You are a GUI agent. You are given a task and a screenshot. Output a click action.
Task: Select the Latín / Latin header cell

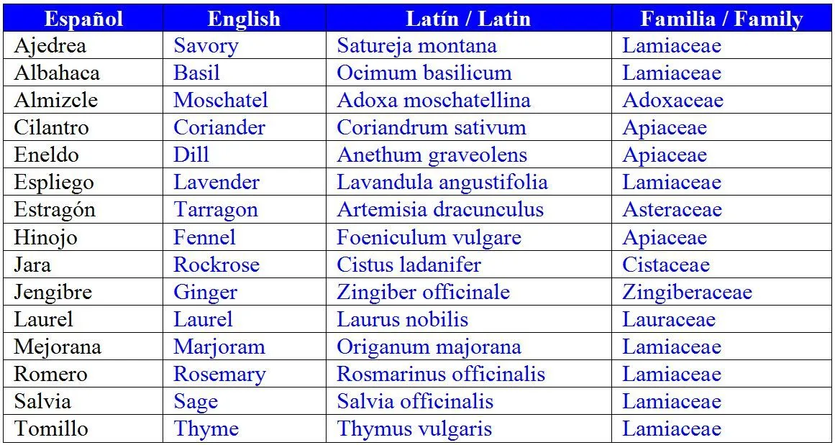tap(469, 19)
